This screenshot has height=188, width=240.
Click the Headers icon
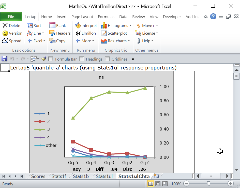pos(52,33)
